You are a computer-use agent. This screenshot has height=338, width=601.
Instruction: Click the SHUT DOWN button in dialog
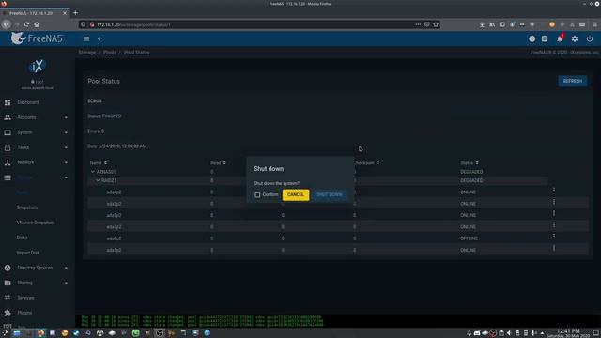click(330, 194)
